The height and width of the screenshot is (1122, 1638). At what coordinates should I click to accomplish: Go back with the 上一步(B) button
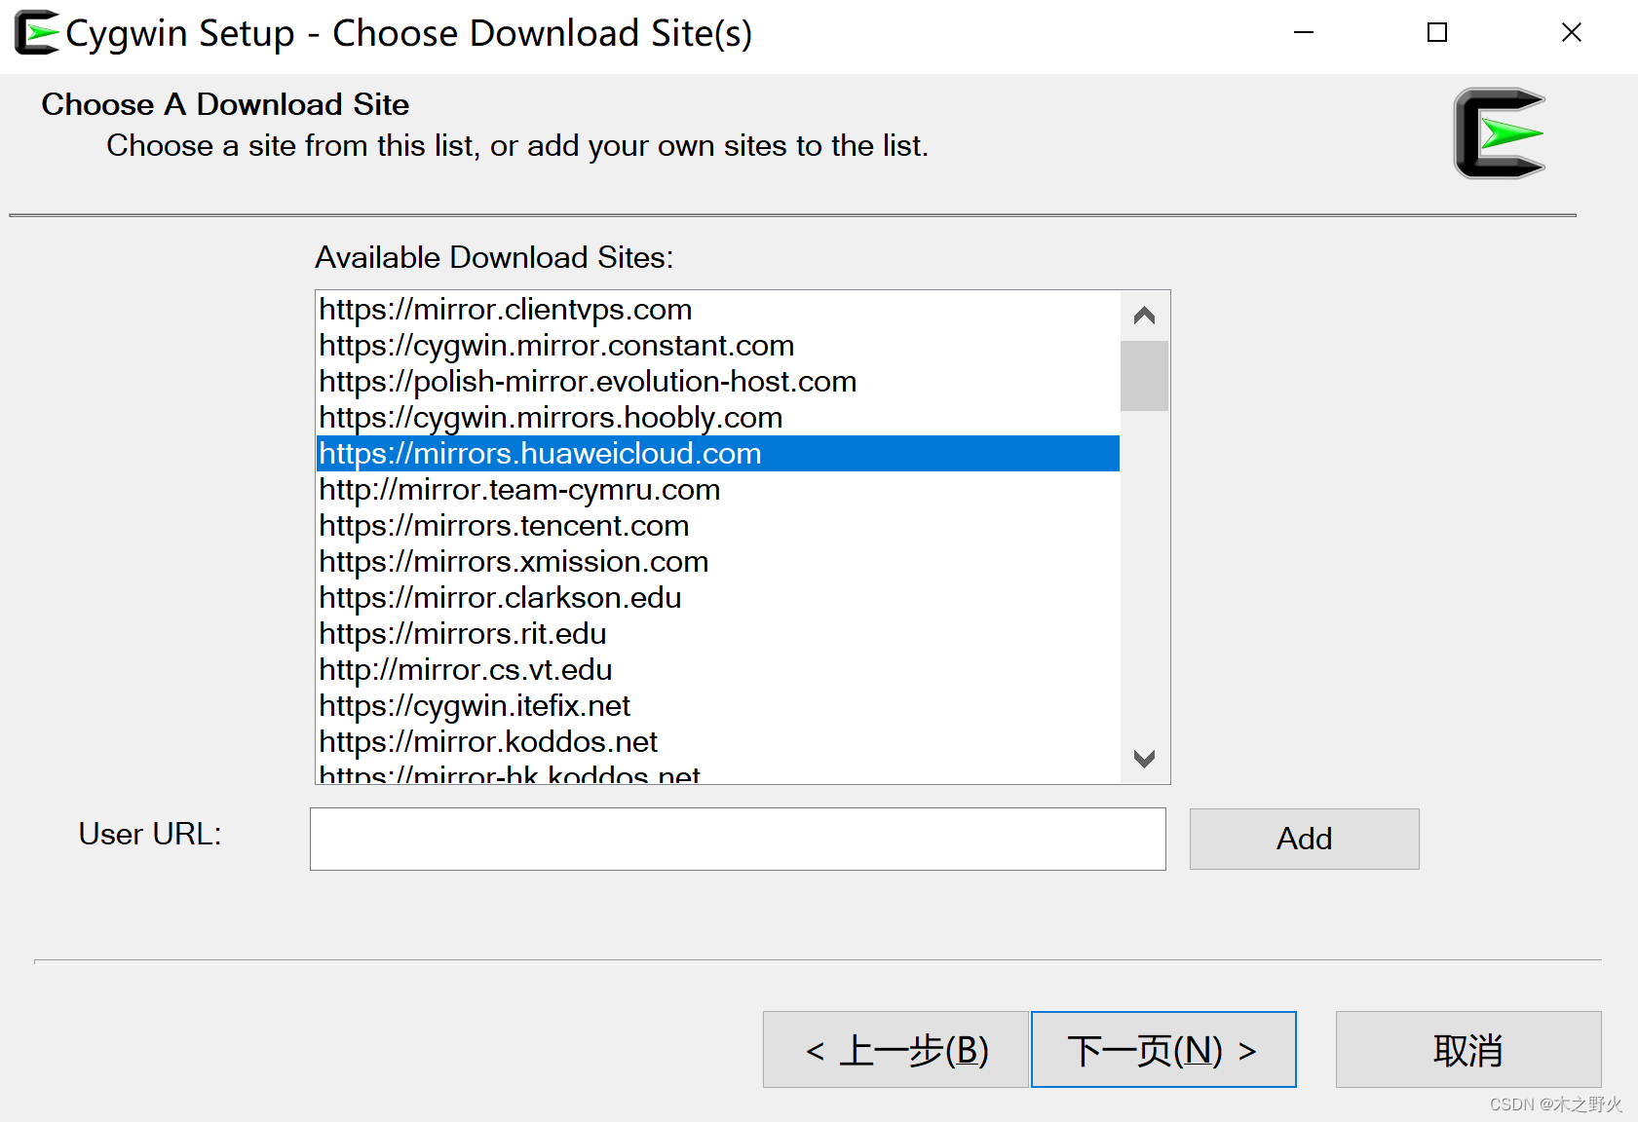click(895, 1050)
